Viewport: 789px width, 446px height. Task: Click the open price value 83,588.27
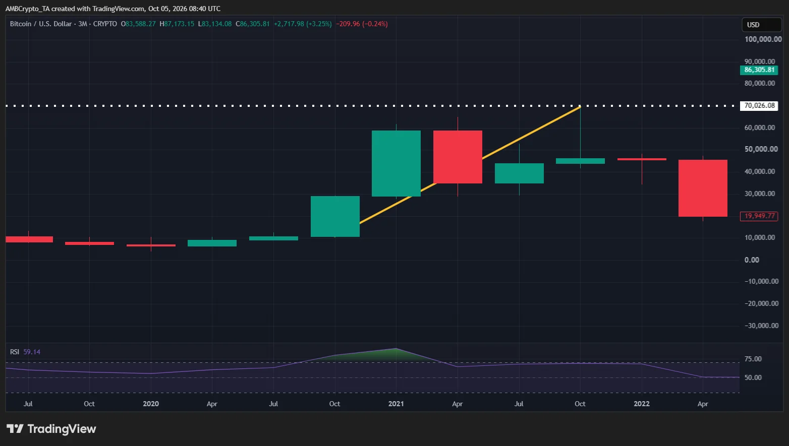coord(140,24)
